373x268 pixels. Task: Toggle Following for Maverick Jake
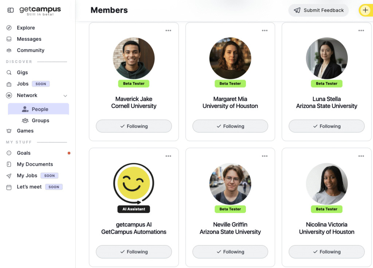[134, 126]
